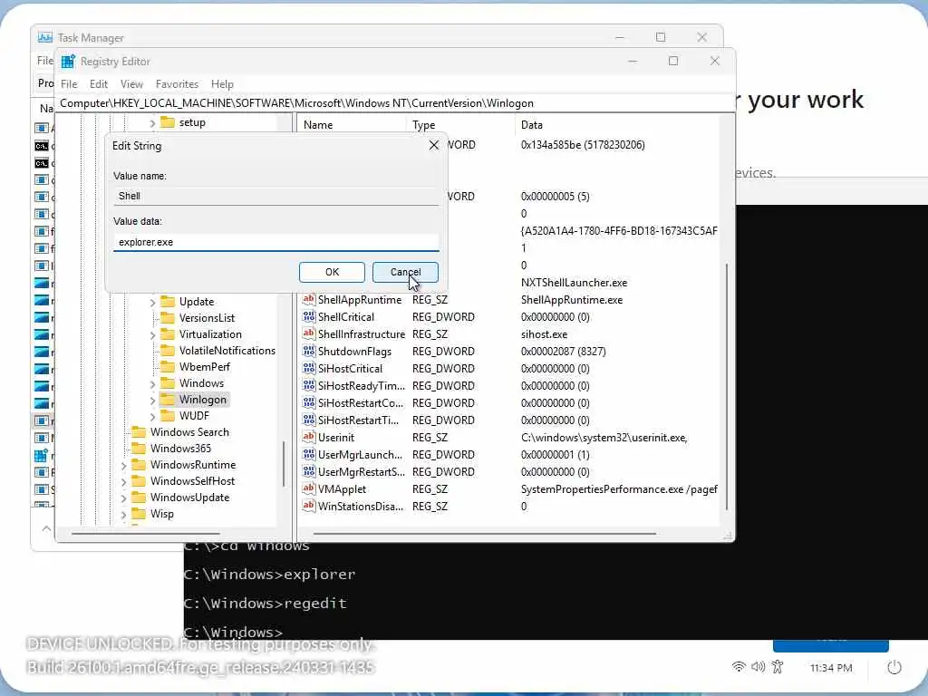Viewport: 928px width, 696px height.
Task: Cancel the Edit String dialog
Action: tap(405, 272)
